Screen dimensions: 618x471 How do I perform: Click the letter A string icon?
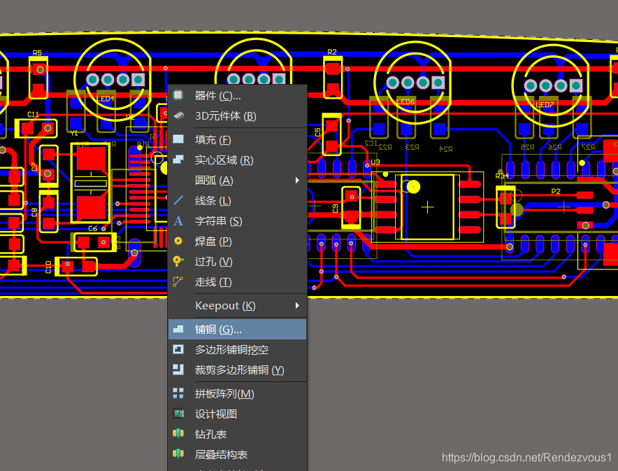tap(178, 220)
